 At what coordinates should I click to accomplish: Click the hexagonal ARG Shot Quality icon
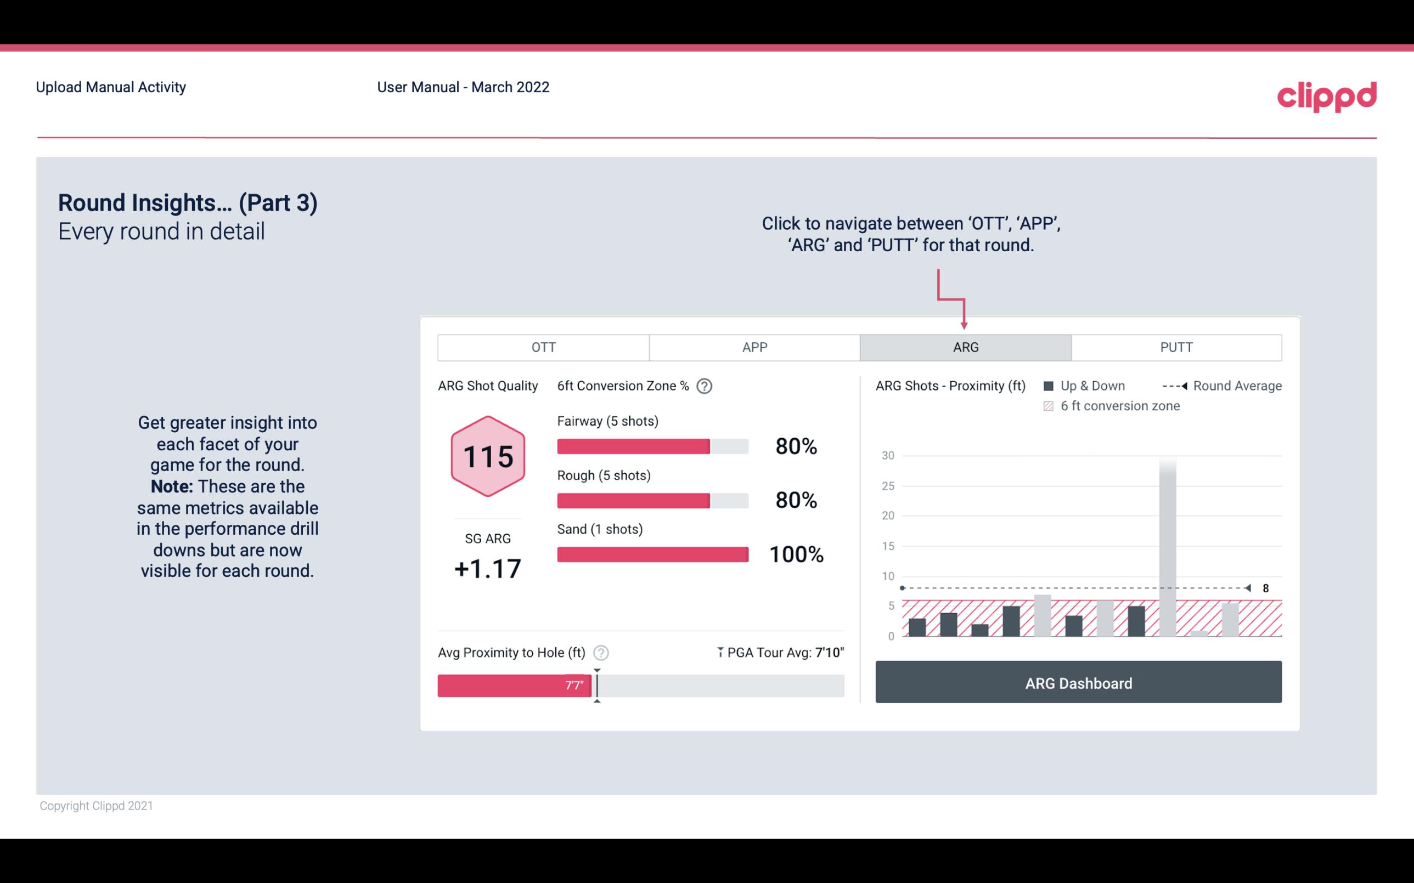[x=486, y=457]
